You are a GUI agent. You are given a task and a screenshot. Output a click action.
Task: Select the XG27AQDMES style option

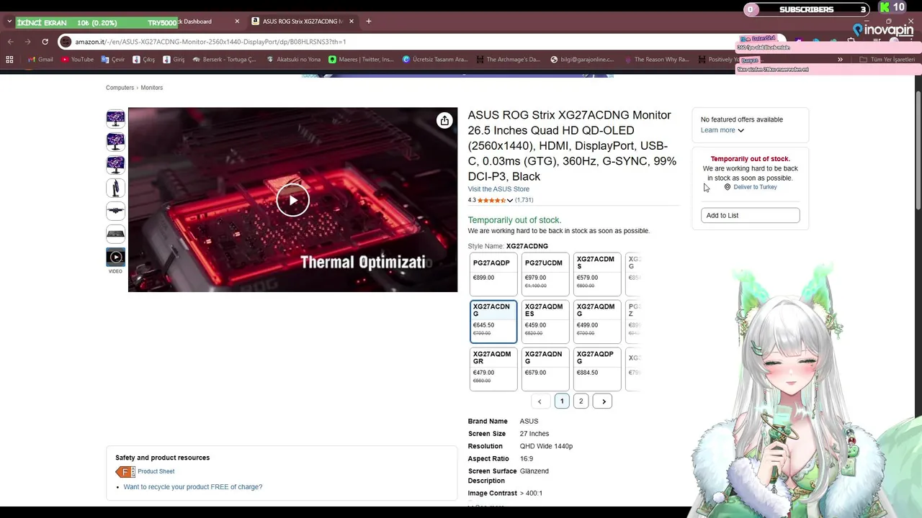(x=545, y=322)
